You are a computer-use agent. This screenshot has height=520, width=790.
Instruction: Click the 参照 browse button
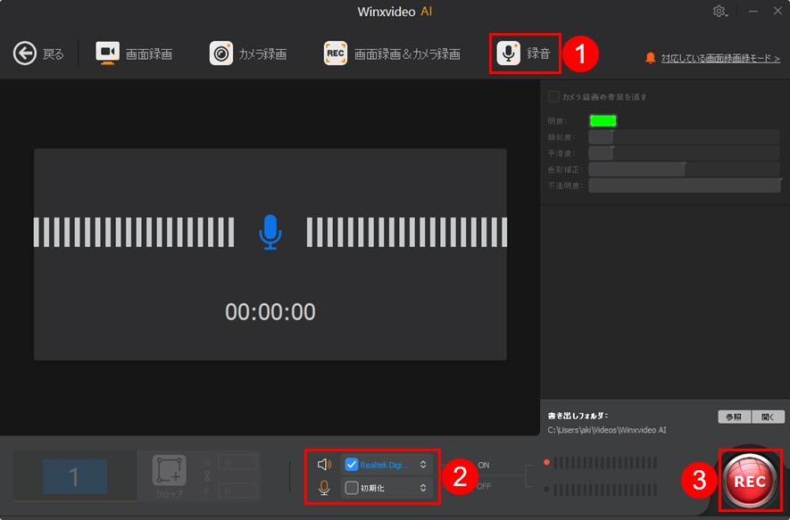click(x=734, y=417)
